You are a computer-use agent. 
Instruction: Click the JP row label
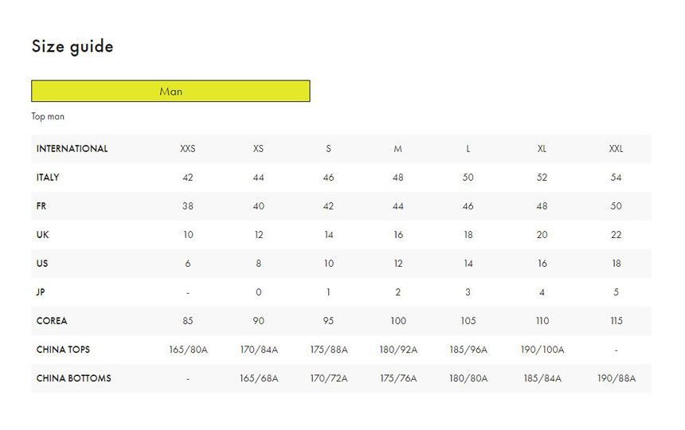pyautogui.click(x=41, y=292)
